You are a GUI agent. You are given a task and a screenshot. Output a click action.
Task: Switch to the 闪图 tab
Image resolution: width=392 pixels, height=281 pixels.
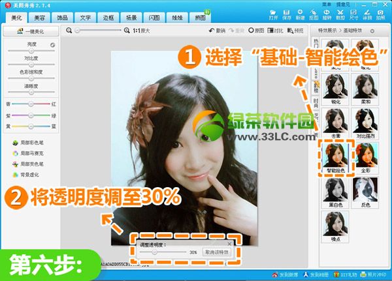tap(154, 18)
